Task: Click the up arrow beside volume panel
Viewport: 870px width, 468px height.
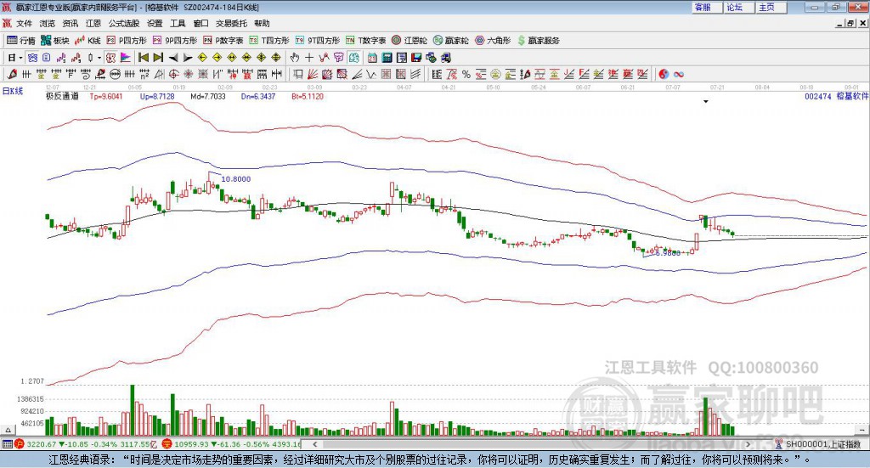Action: tap(8, 430)
